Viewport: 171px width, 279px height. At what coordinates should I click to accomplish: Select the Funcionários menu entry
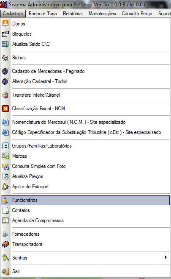[x=86, y=200]
